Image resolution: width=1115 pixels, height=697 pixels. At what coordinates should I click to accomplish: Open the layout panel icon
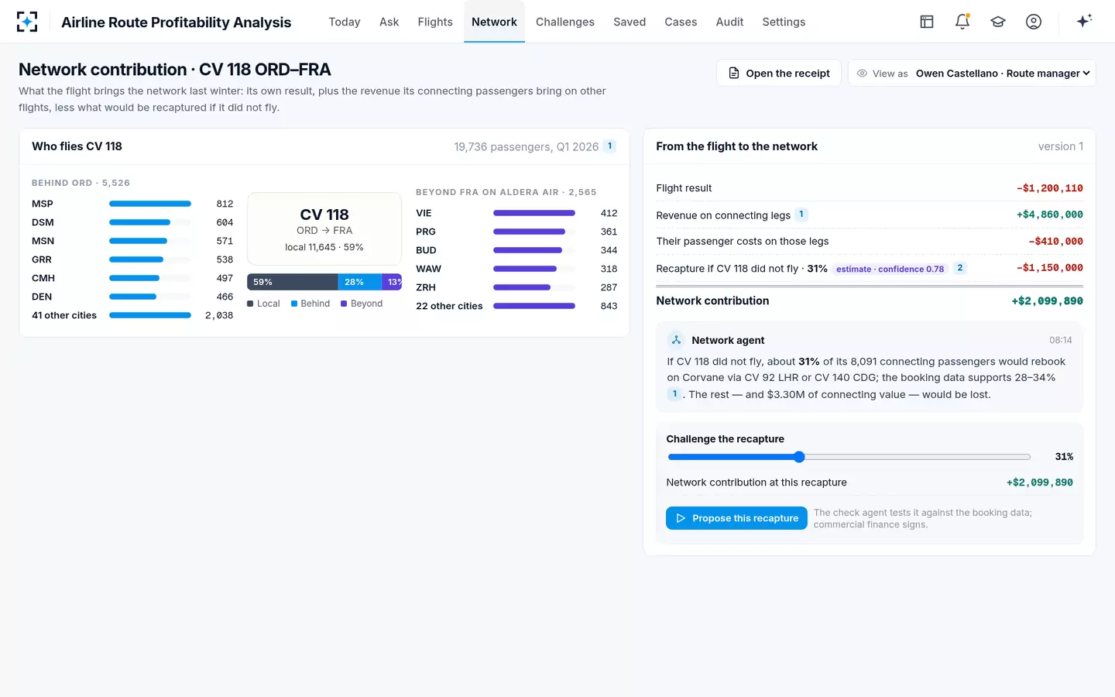(927, 22)
